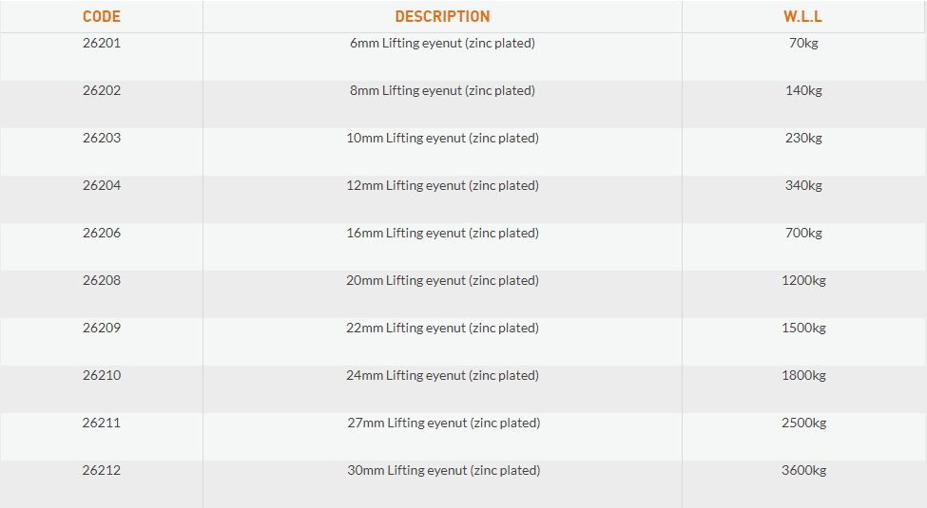
Task: Select product code 26209
Action: (x=102, y=328)
